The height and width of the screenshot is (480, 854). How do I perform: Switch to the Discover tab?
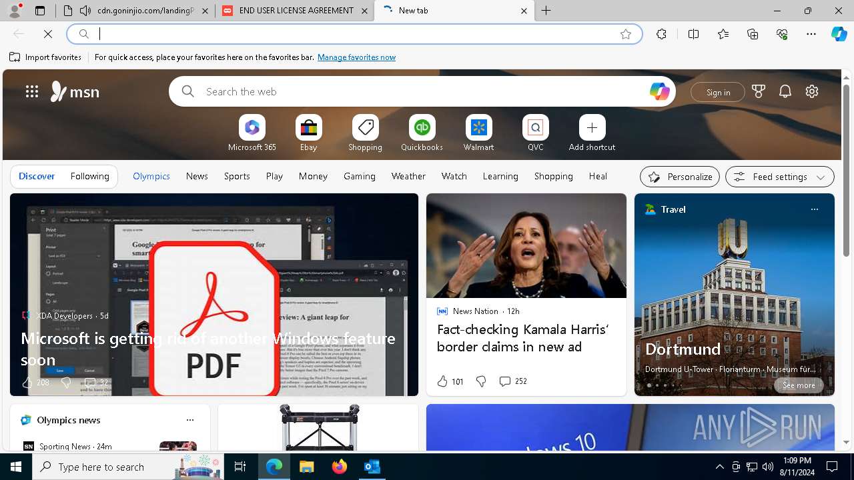(37, 176)
